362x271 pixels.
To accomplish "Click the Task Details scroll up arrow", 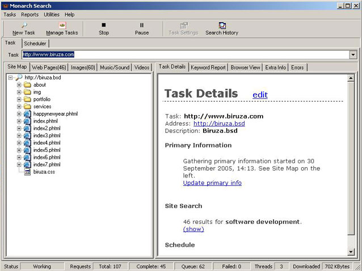I will (x=351, y=78).
